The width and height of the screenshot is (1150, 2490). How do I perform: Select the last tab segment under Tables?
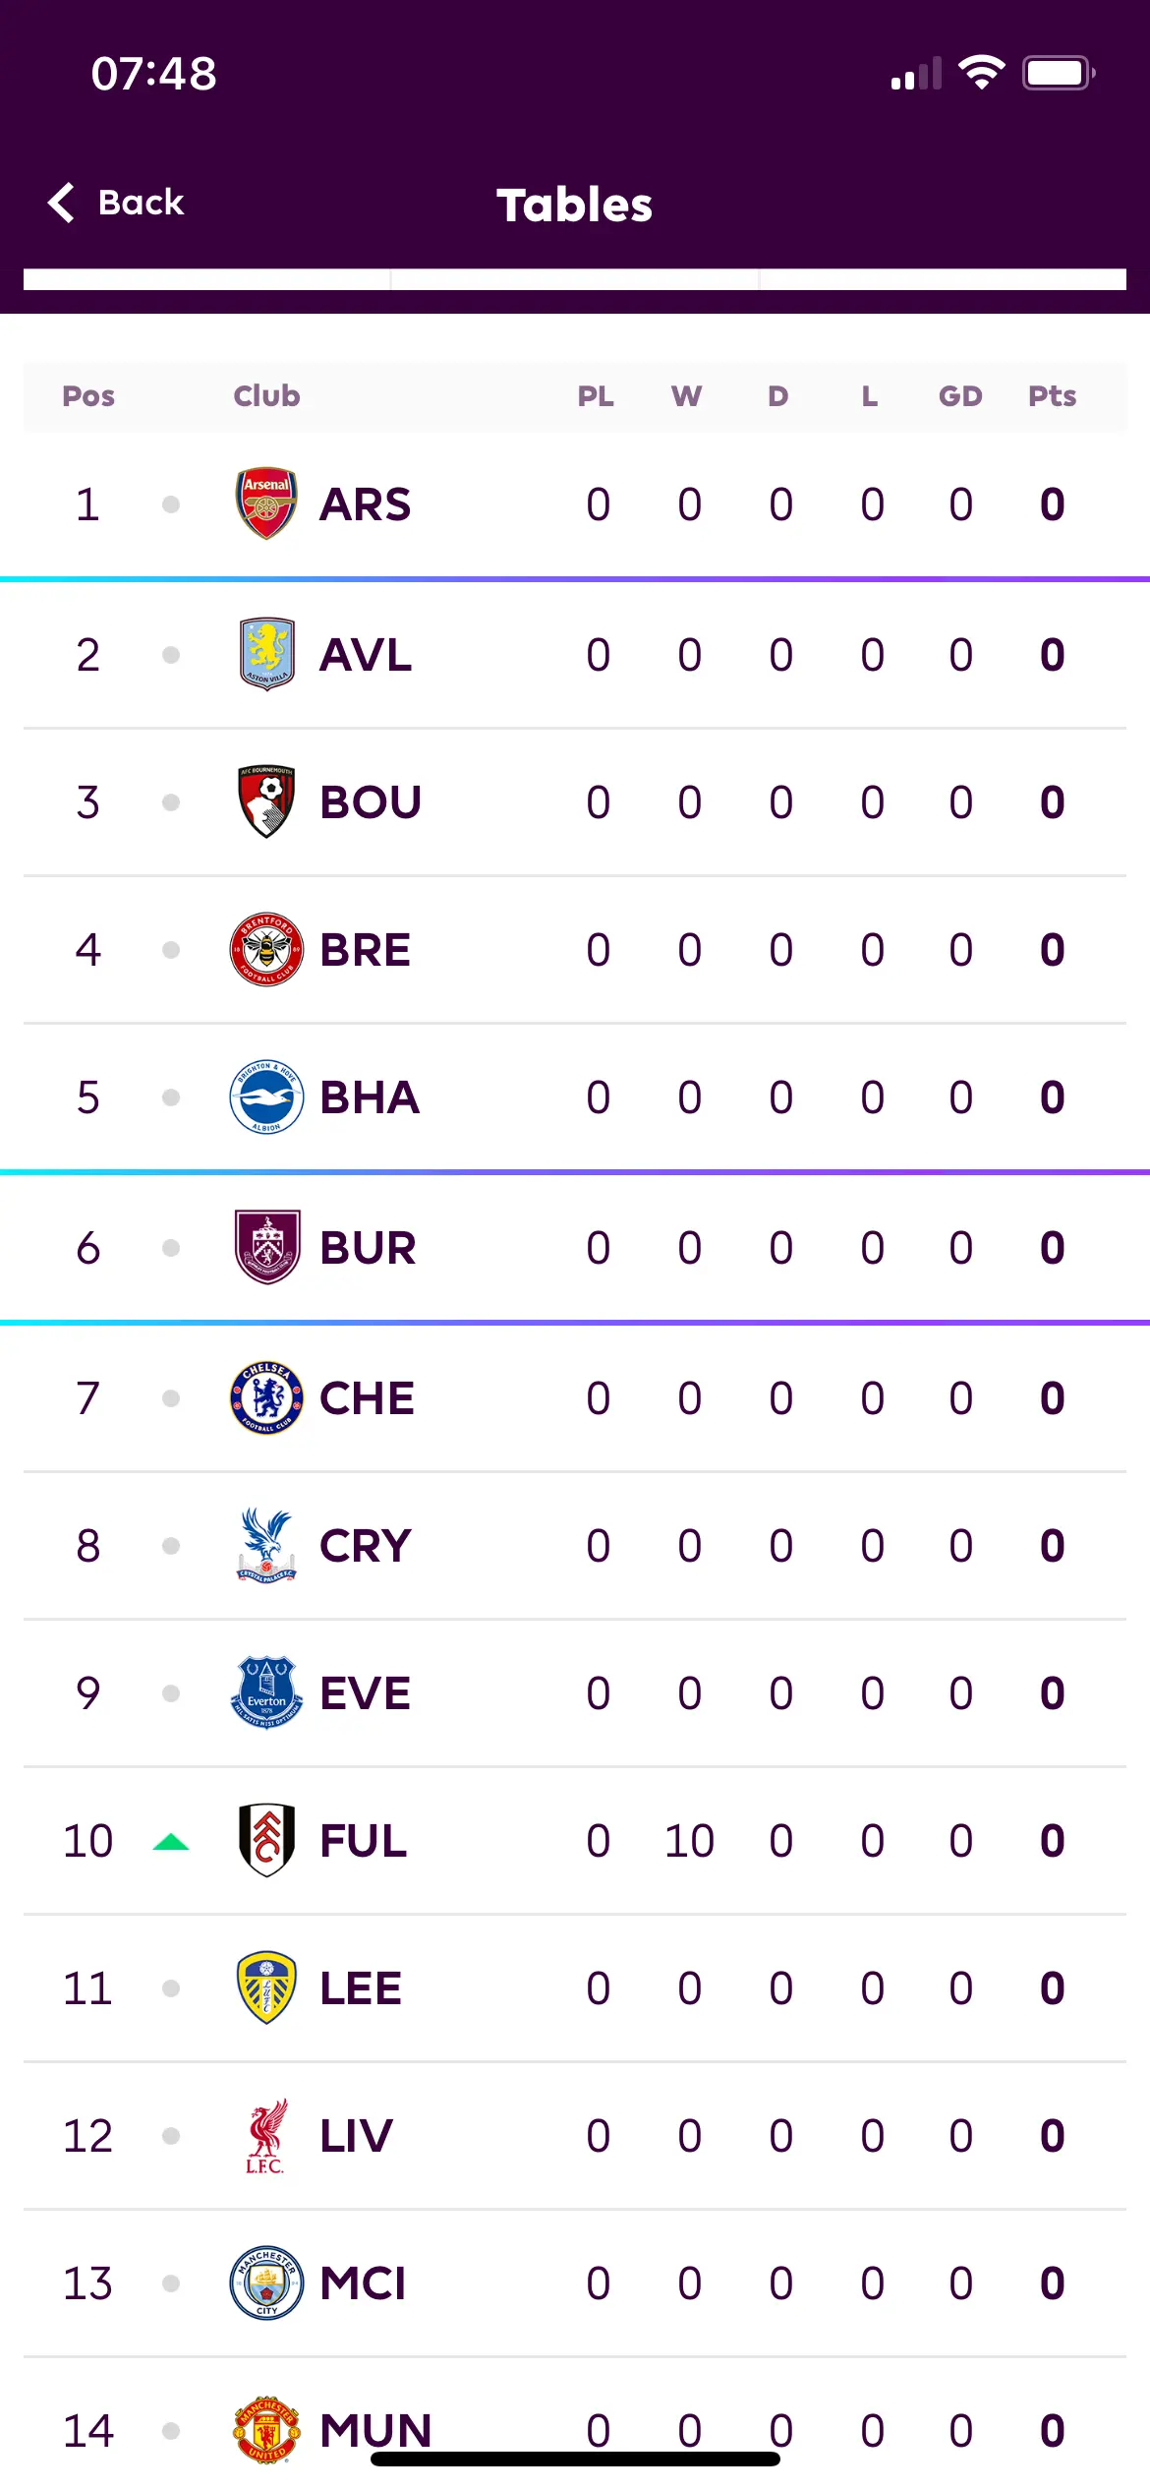point(944,279)
